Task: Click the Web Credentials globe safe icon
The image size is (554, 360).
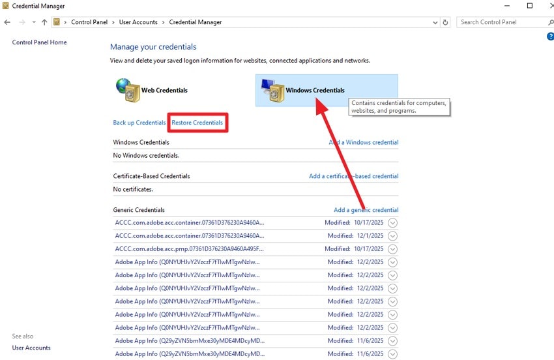Action: click(128, 90)
